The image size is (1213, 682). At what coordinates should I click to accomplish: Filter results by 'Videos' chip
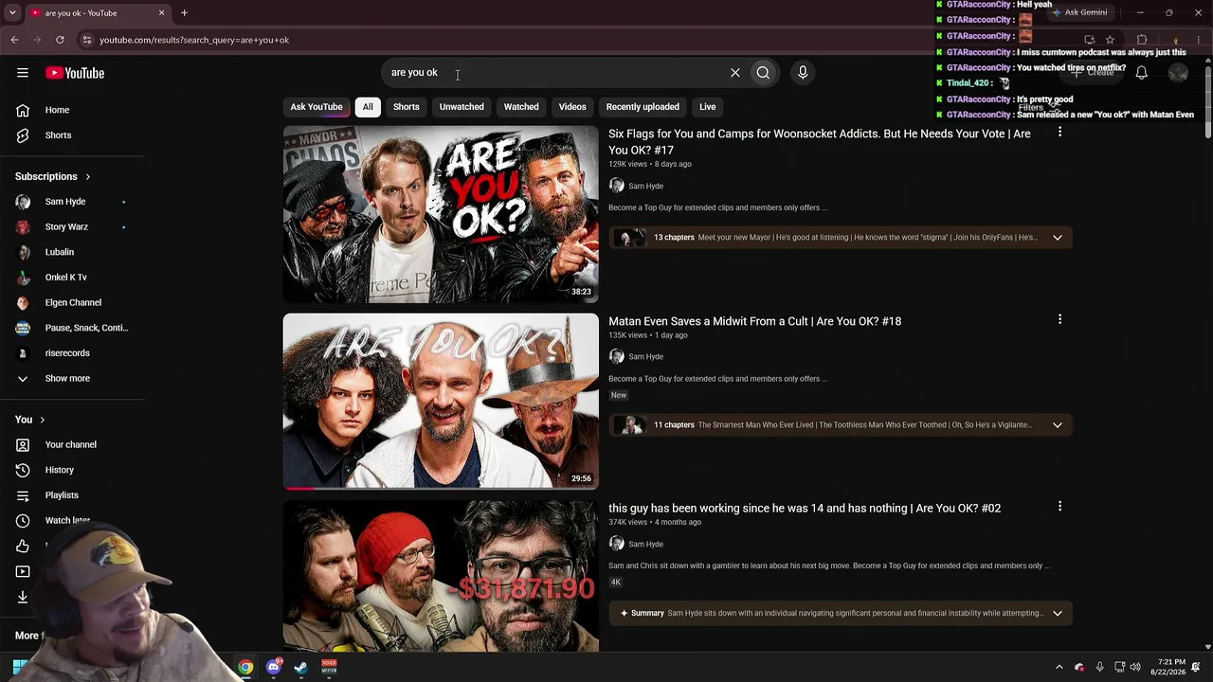pos(572,107)
